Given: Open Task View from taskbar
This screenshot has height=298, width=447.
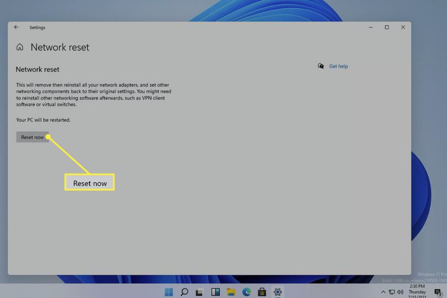Looking at the screenshot, I should [199, 292].
